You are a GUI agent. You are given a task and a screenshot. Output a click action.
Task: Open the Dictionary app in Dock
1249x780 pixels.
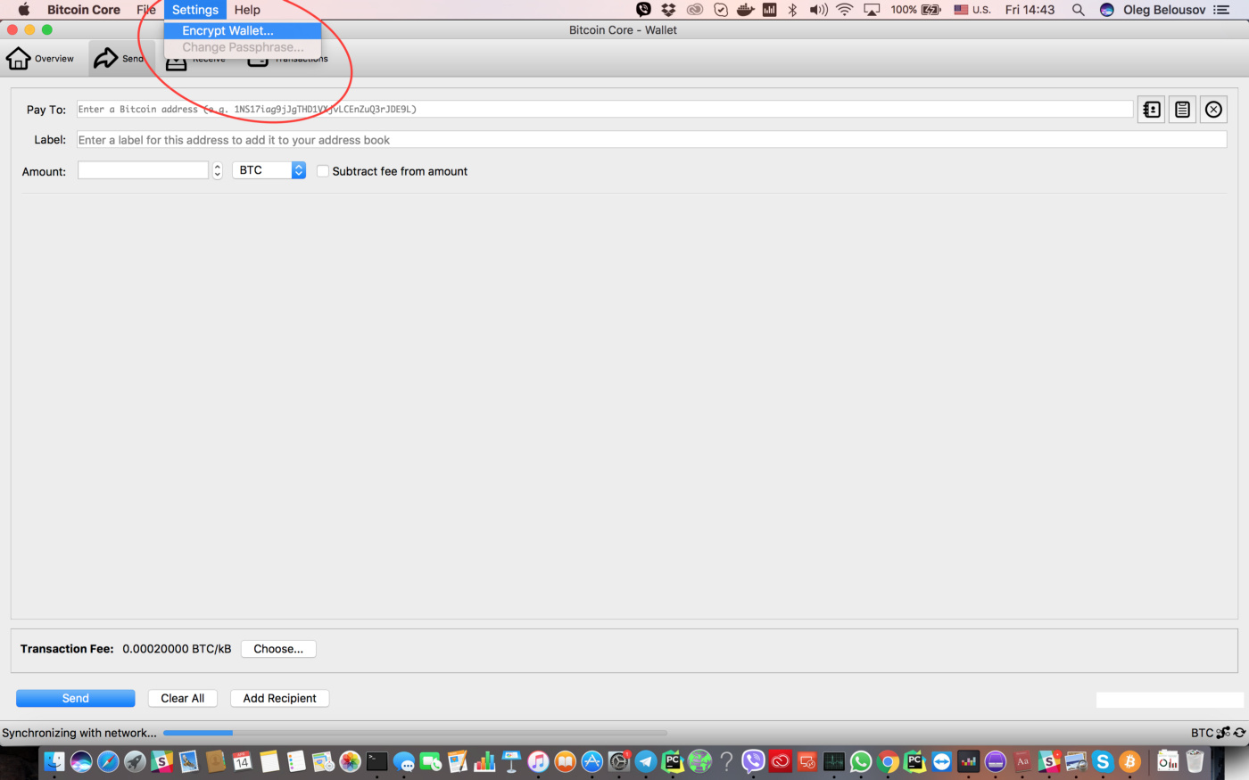point(1022,762)
